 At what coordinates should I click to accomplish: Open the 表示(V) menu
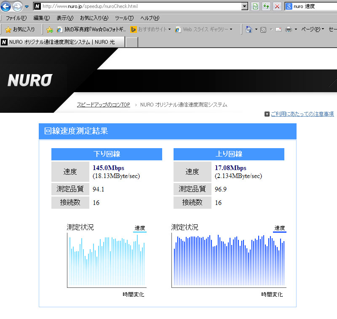coord(65,18)
